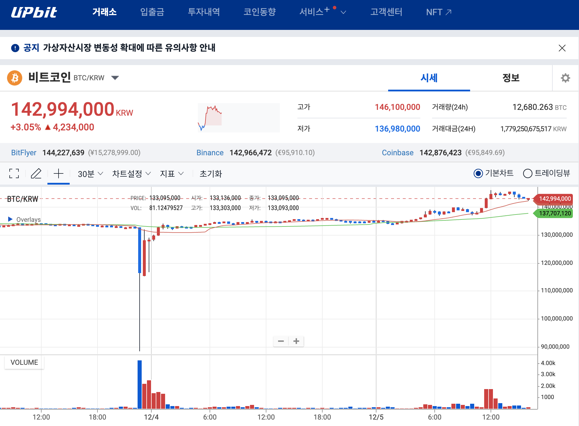The image size is (579, 426).
Task: Open the NFT external link
Action: (x=439, y=12)
